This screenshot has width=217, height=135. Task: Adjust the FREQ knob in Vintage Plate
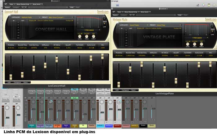194,44
